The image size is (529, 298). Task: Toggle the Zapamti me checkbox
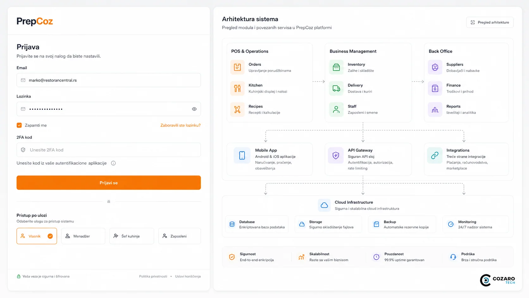pos(19,125)
